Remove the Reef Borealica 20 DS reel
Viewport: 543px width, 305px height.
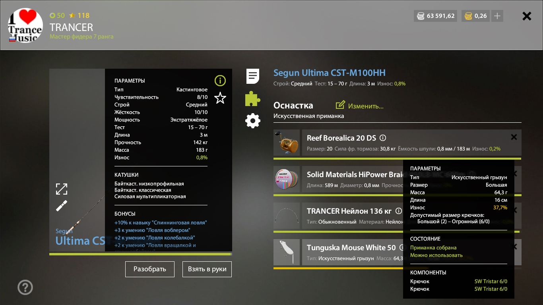click(x=514, y=137)
